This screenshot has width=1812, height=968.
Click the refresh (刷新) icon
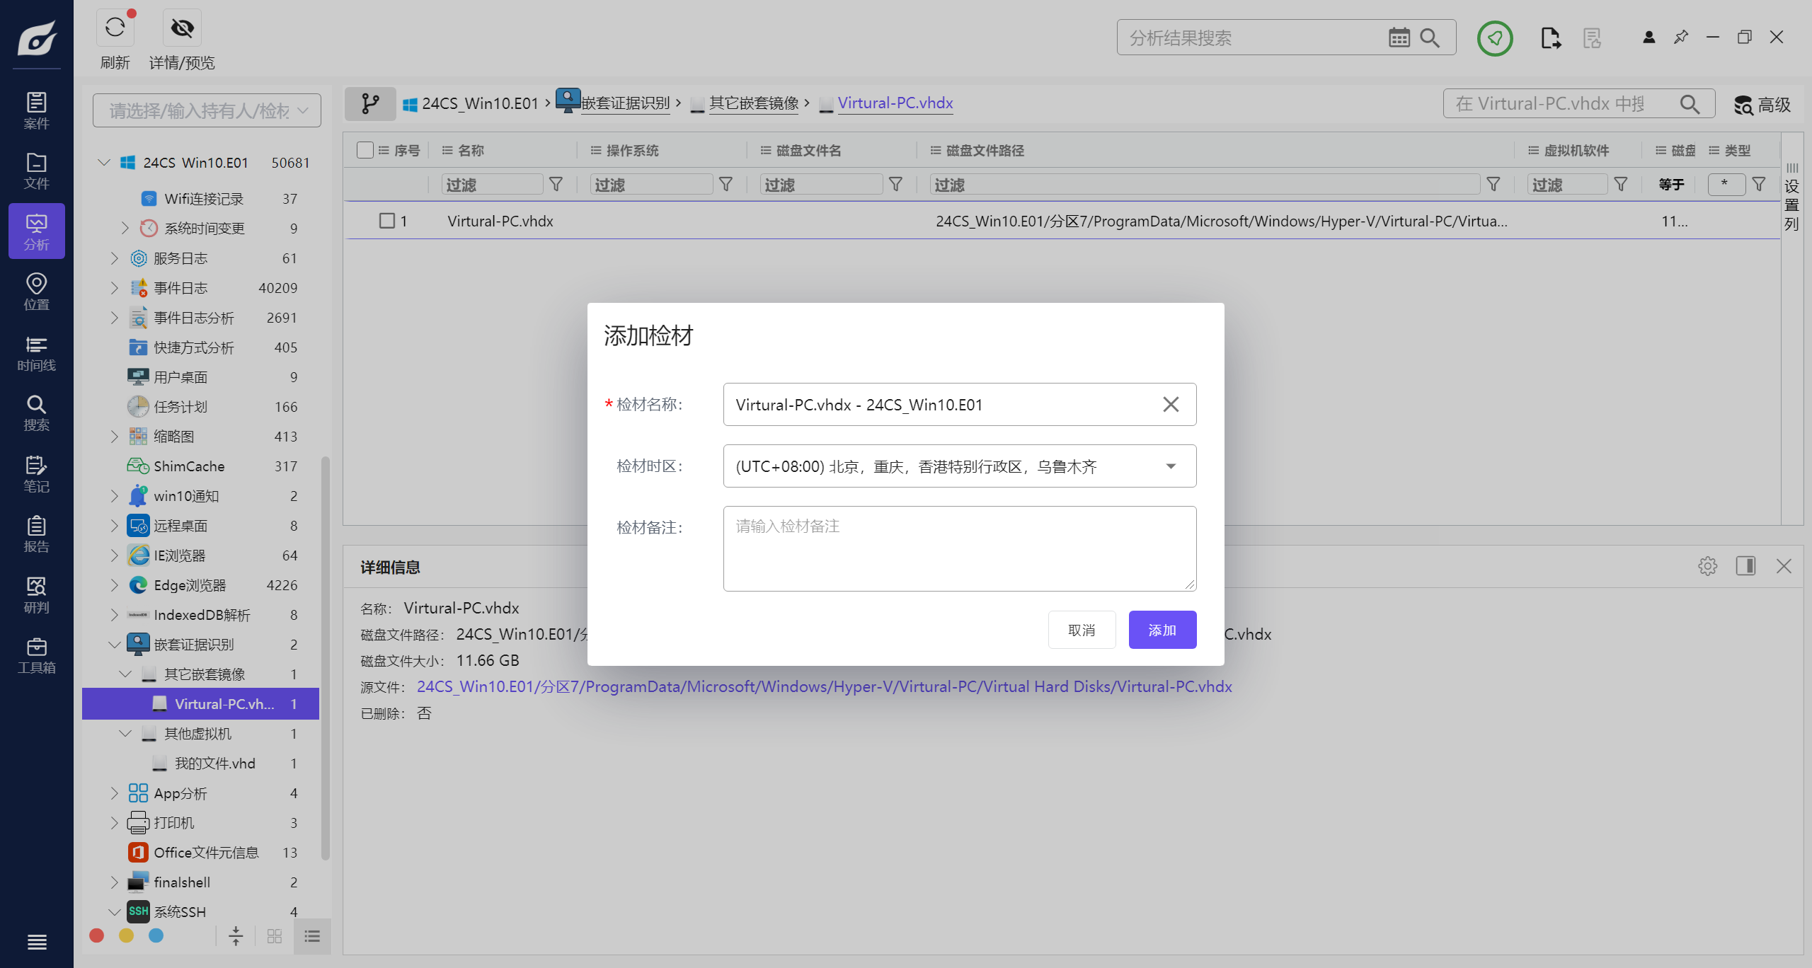(115, 28)
